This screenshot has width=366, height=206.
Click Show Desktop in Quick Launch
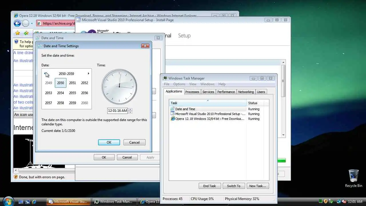point(21,202)
